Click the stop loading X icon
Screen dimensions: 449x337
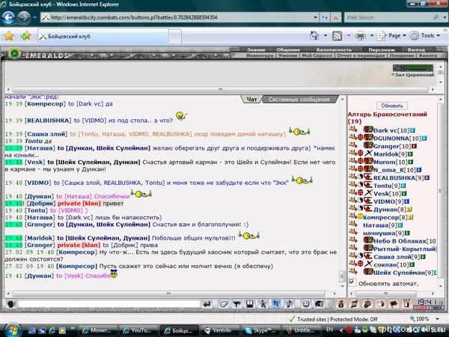click(335, 17)
